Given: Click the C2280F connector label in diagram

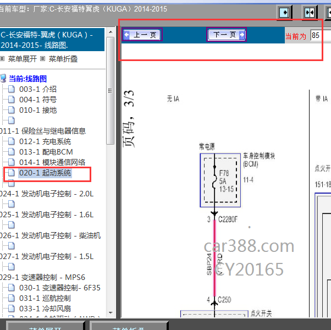Looking at the screenshot, I should pyautogui.click(x=228, y=219).
